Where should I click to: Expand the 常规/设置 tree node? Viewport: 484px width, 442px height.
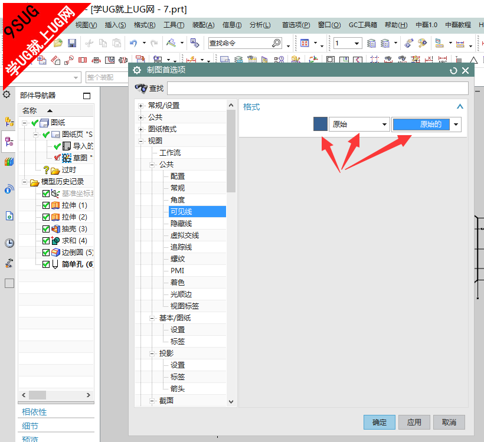coord(140,106)
